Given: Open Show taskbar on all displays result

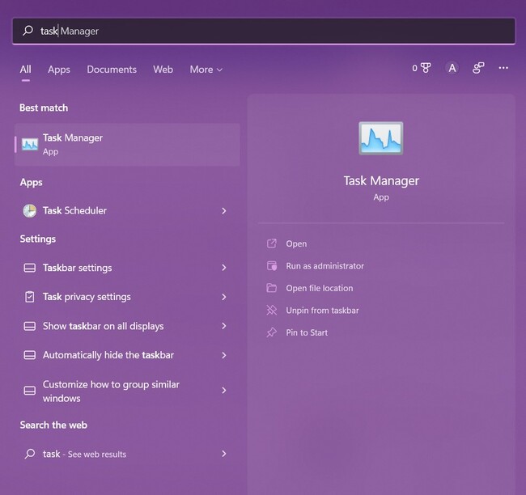Looking at the screenshot, I should click(x=127, y=326).
